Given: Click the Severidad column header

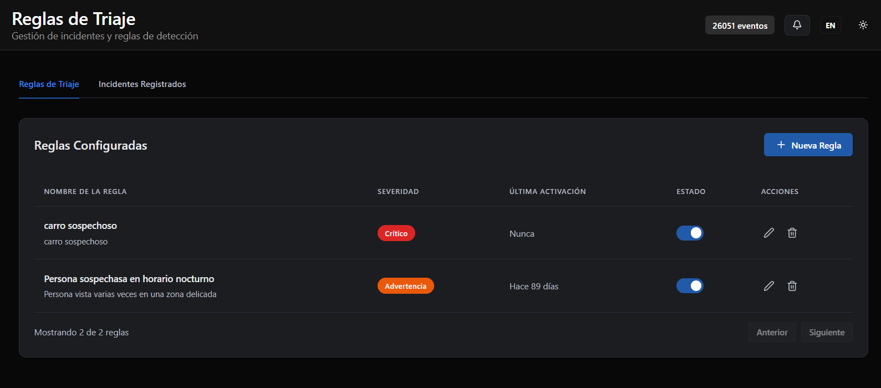Looking at the screenshot, I should [398, 192].
